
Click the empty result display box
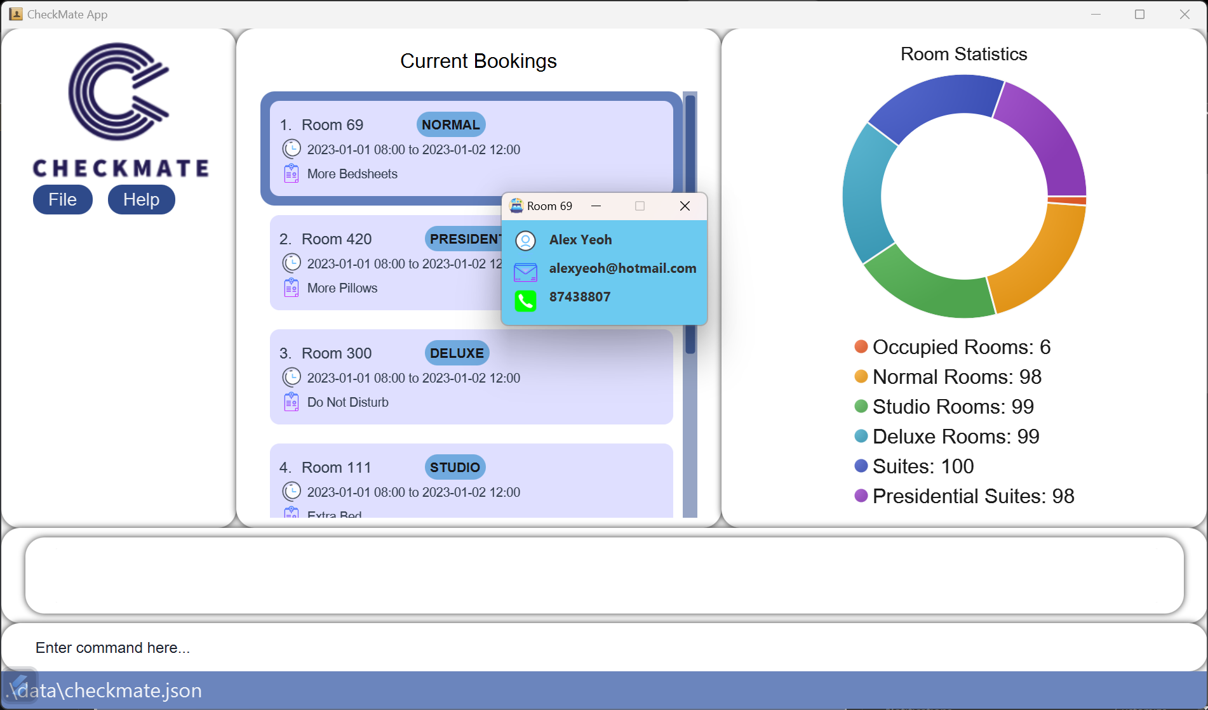(604, 575)
